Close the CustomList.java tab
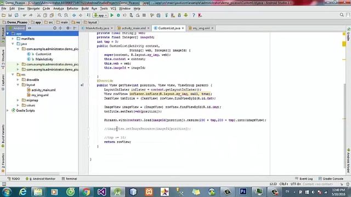 tap(183, 28)
